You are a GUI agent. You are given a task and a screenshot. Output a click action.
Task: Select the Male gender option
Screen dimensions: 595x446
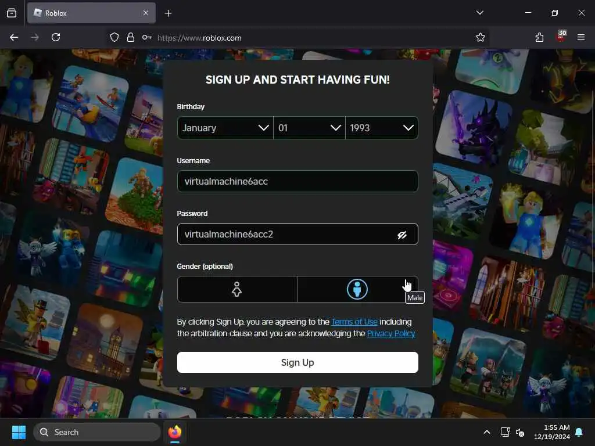357,289
